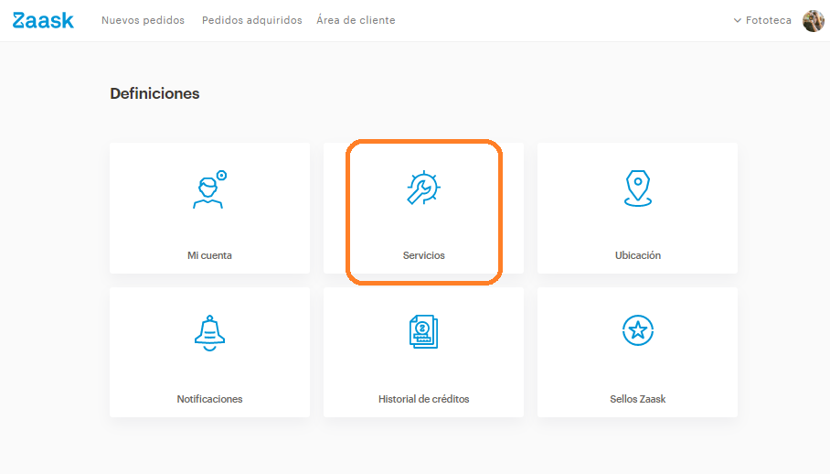Open Nuevos pedidos in the navigation bar
830x474 pixels.
[143, 20]
